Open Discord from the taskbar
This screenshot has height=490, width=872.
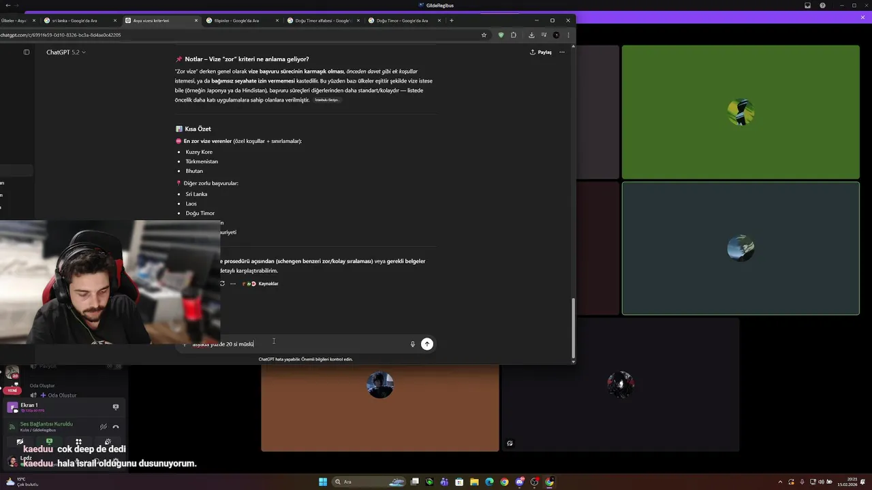click(x=520, y=482)
